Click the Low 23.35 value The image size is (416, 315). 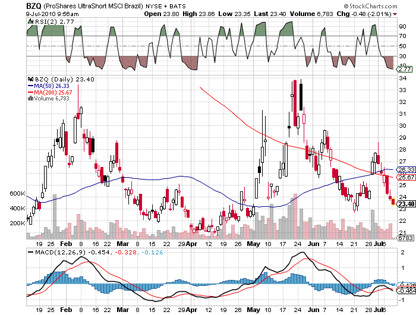point(234,14)
